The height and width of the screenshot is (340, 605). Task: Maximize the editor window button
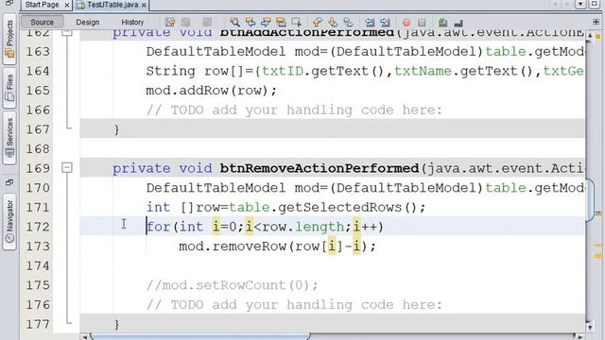pyautogui.click(x=595, y=4)
